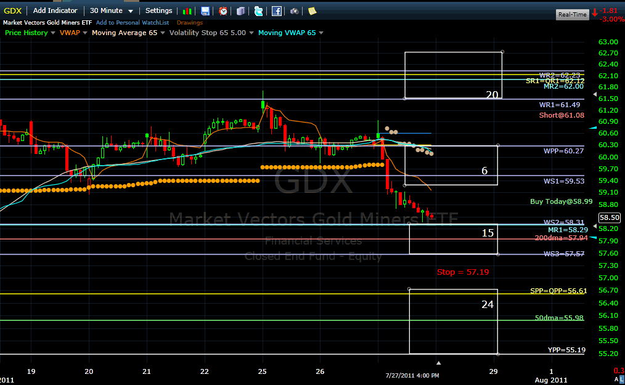The image size is (625, 385).
Task: Open the 30 Minute timeframe dropdown
Action: pos(111,10)
